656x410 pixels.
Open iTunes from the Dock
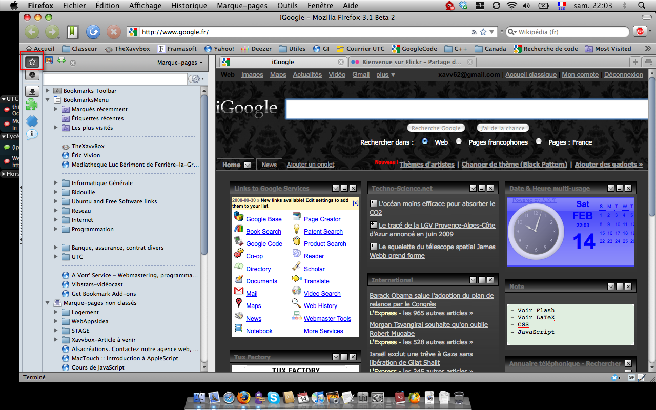[318, 397]
